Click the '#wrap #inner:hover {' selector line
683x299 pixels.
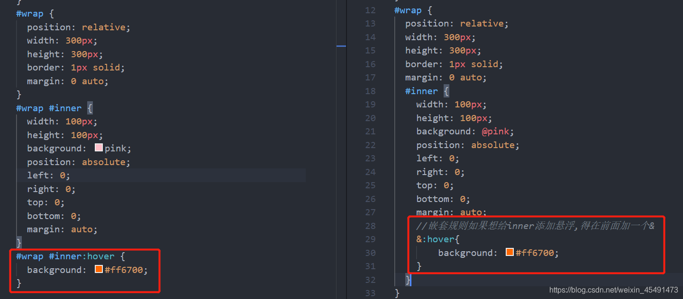pos(71,256)
